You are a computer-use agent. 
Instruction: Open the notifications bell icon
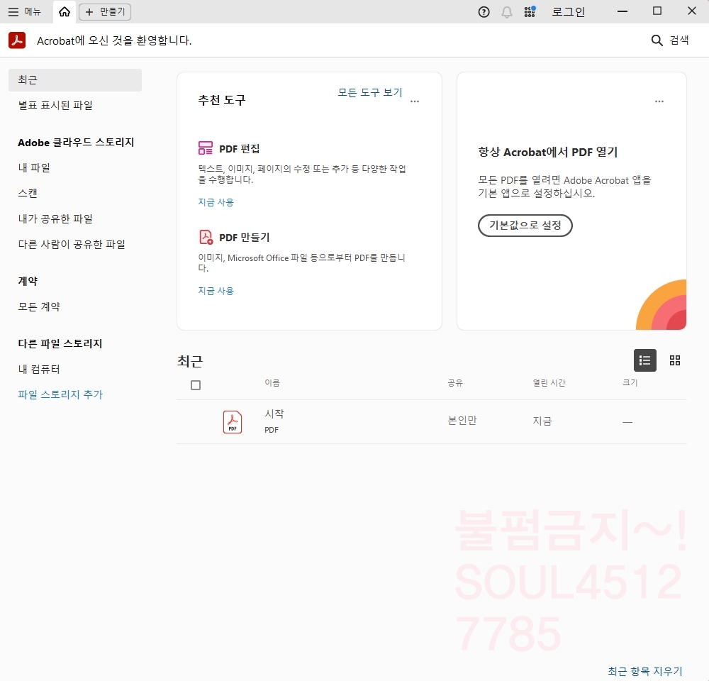[x=507, y=11]
